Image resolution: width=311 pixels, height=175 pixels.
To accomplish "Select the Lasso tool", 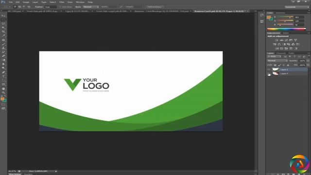I will tap(3, 24).
